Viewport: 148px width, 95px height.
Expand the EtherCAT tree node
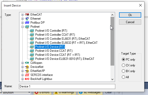click(x=22, y=15)
